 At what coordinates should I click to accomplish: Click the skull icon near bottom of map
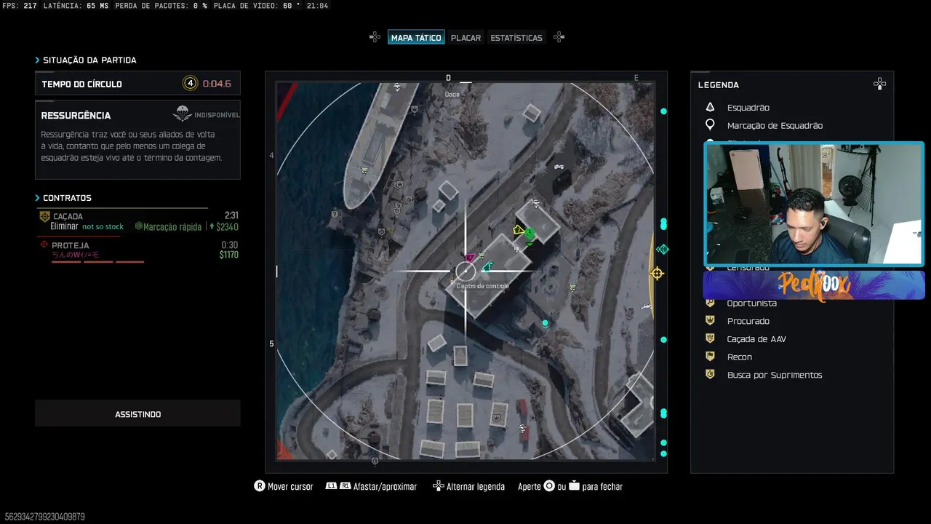[x=522, y=429]
